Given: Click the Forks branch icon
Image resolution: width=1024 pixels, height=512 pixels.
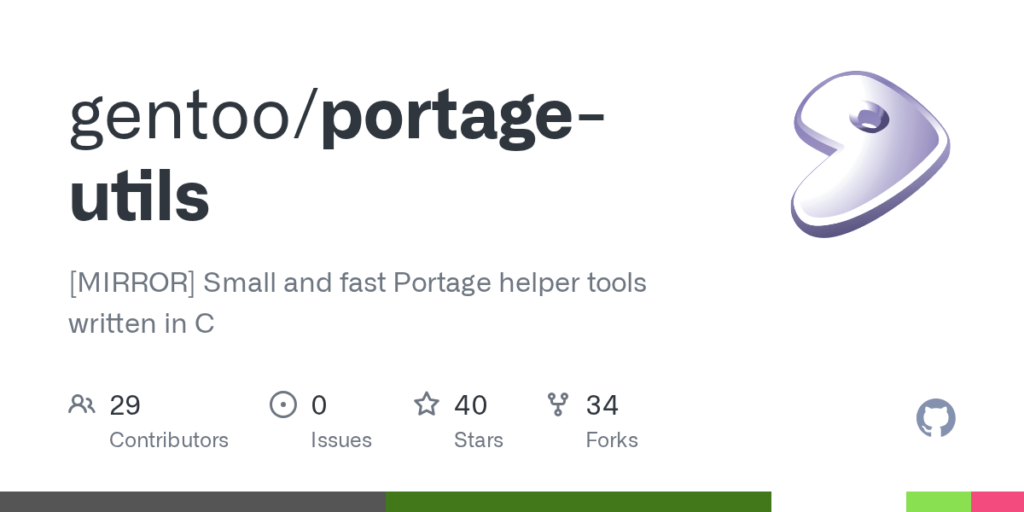Looking at the screenshot, I should click(x=558, y=404).
